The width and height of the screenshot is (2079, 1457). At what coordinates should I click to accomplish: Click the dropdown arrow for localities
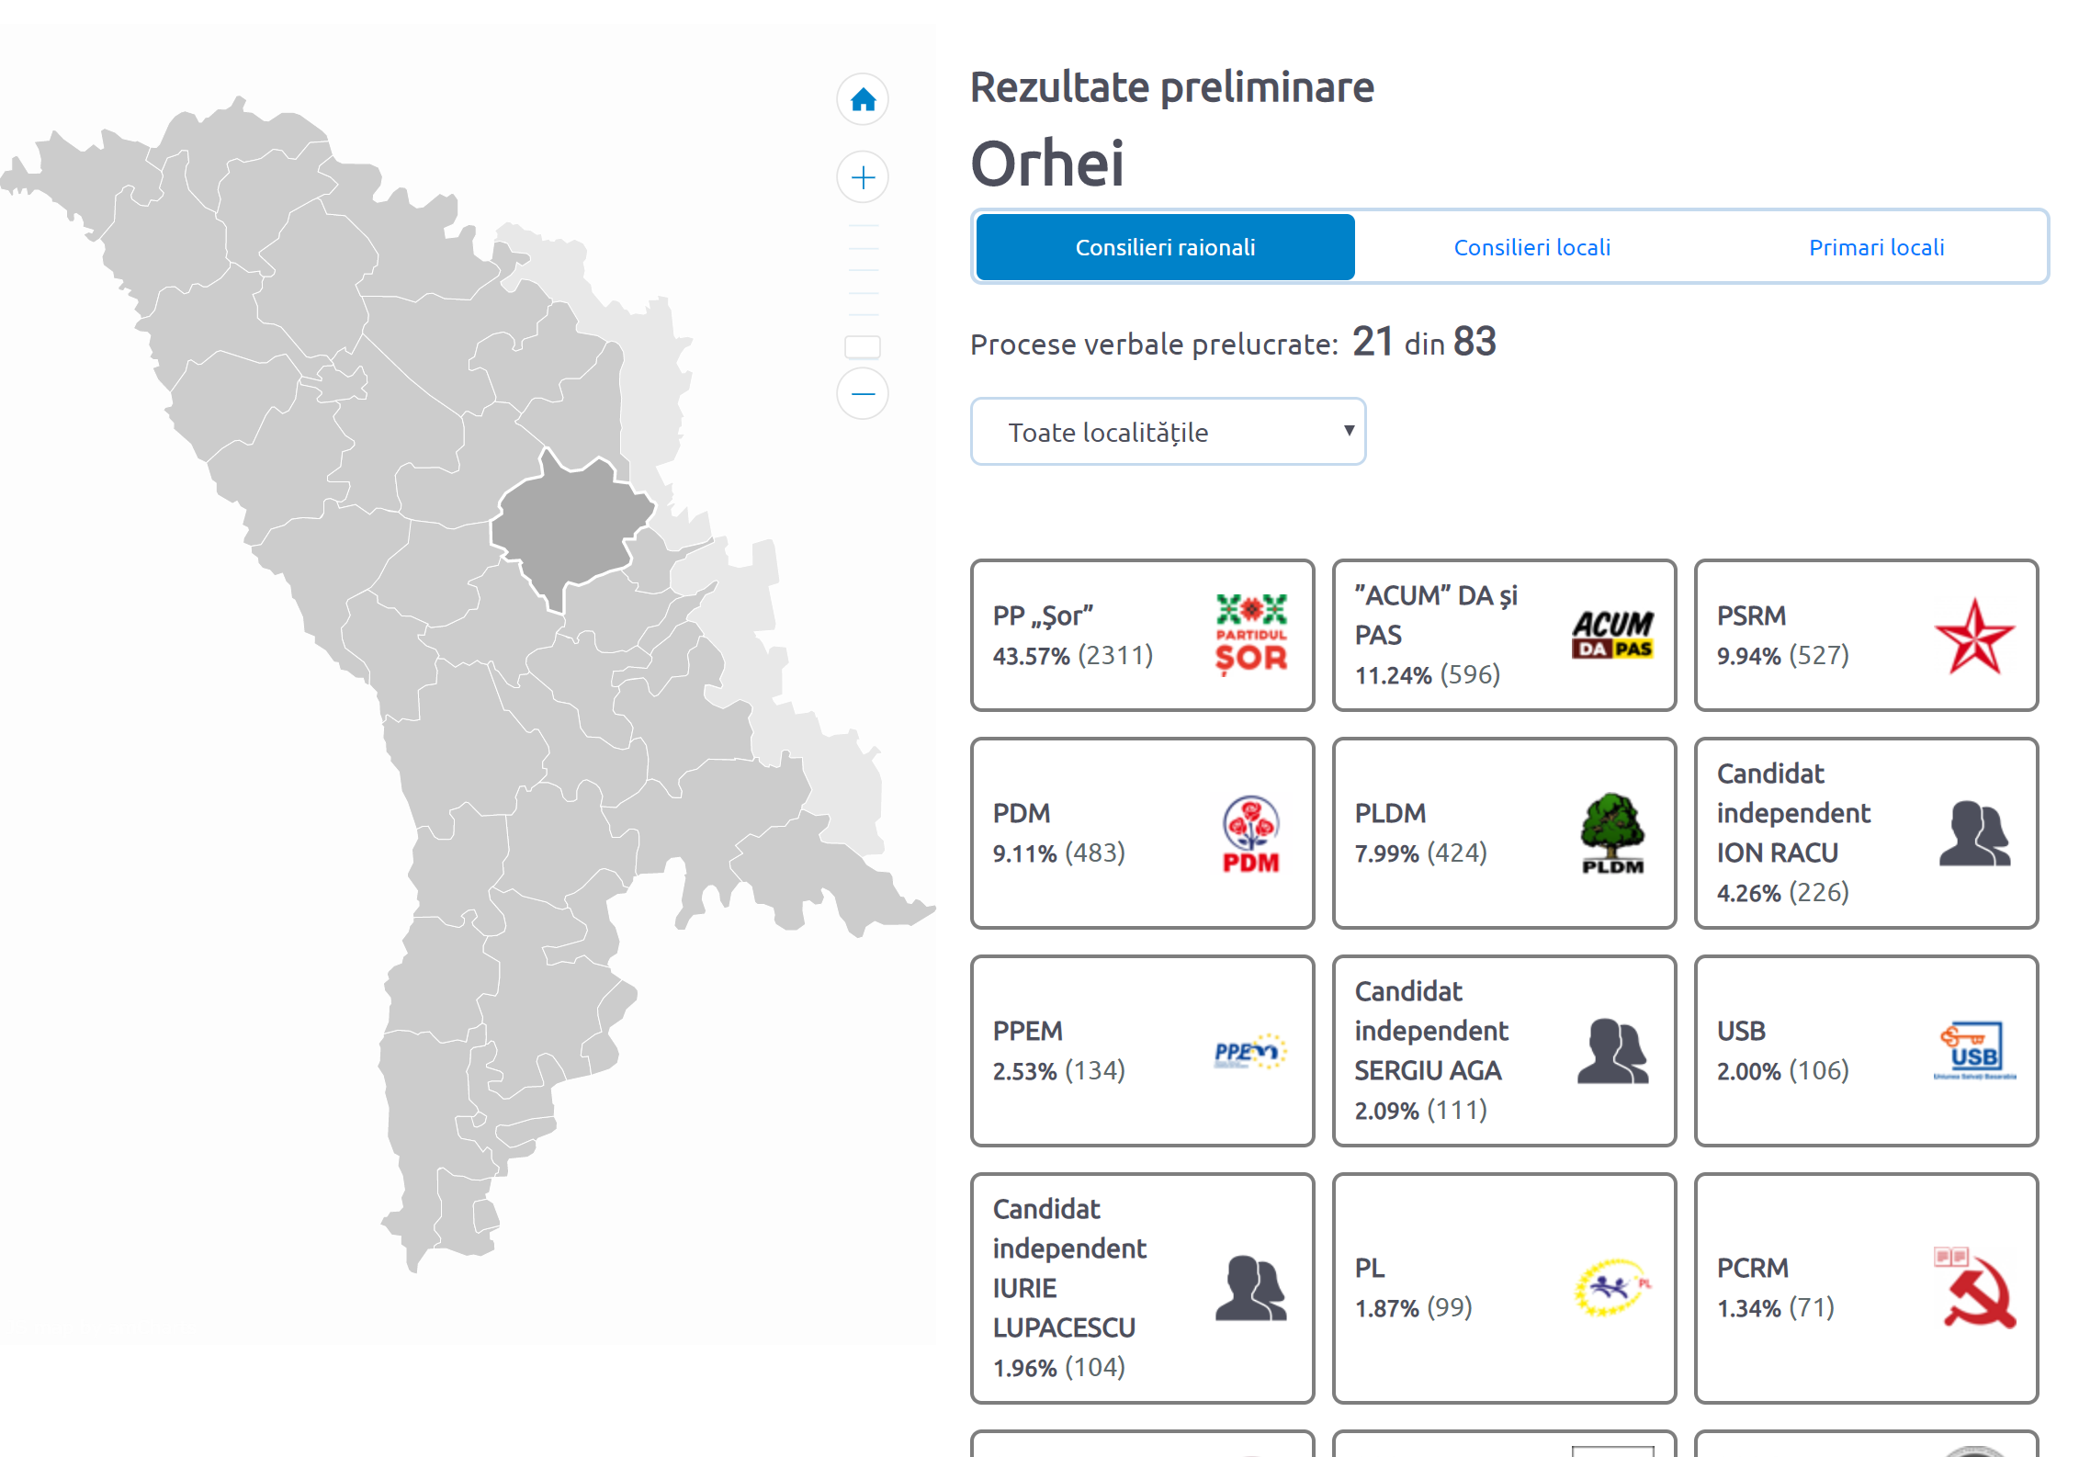click(1349, 431)
